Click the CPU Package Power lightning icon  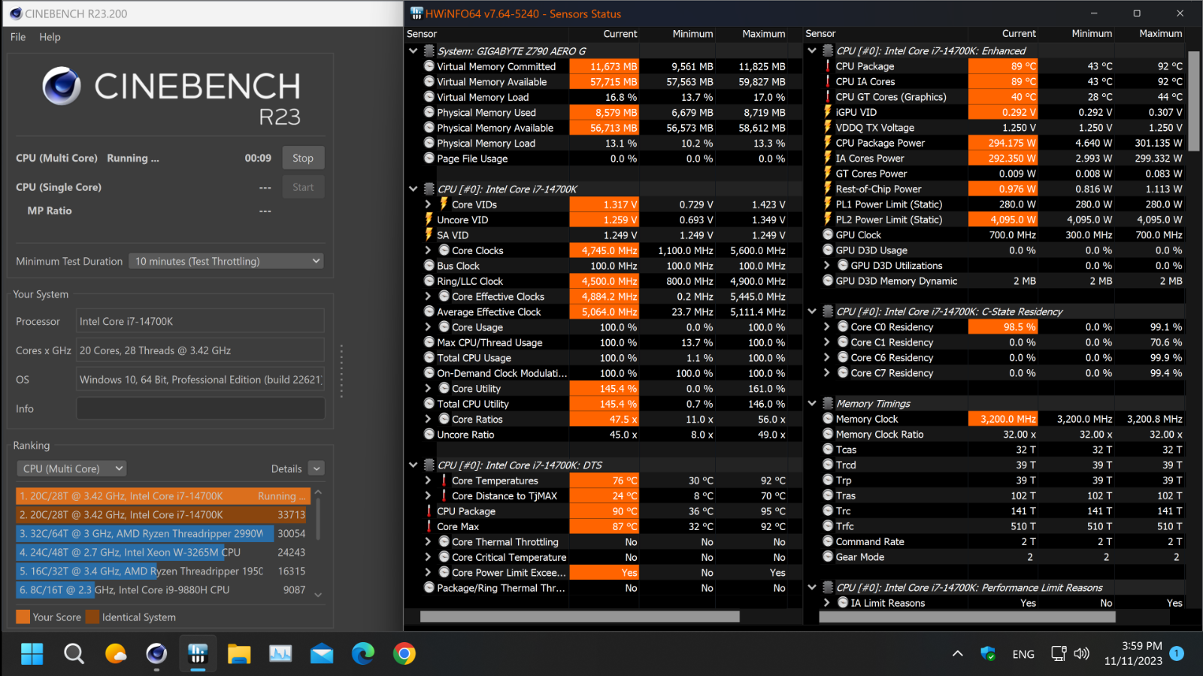828,142
